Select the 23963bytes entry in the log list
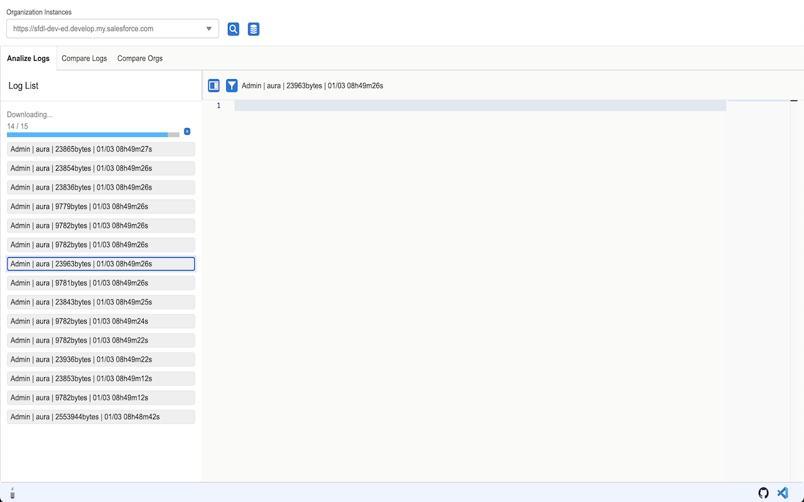Screen dimensions: 804x502 pyautogui.click(x=101, y=264)
